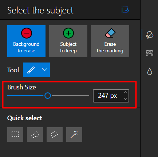Pick the rectangle quick select tool
The height and width of the screenshot is (157, 158).
pyautogui.click(x=15, y=134)
